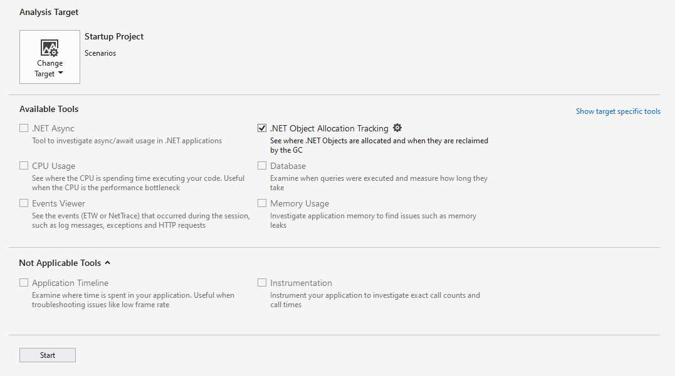Enable the .NET Async tool

click(x=23, y=128)
